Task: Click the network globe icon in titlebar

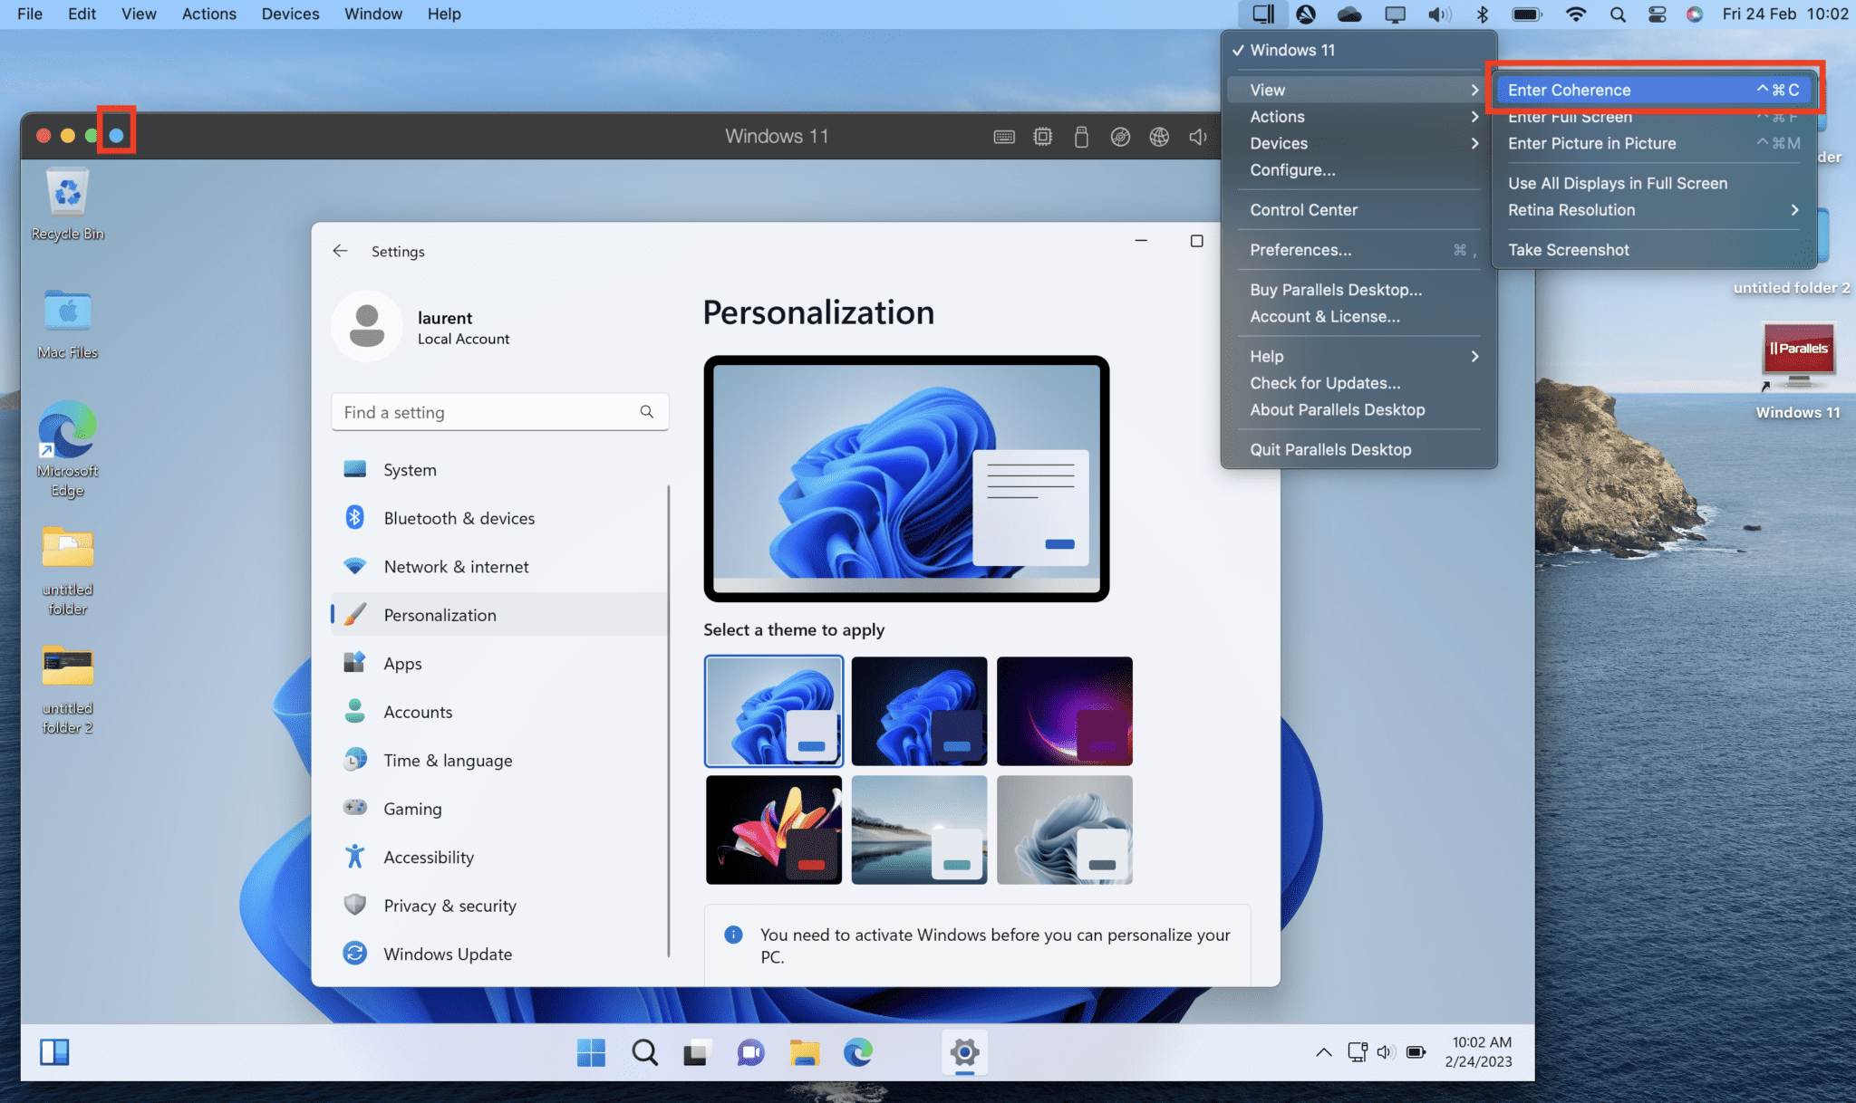Action: [x=1159, y=137]
